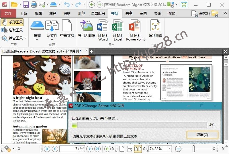This screenshot has width=229, height=154.
Task: Redo the last action
Action: (x=78, y=5)
